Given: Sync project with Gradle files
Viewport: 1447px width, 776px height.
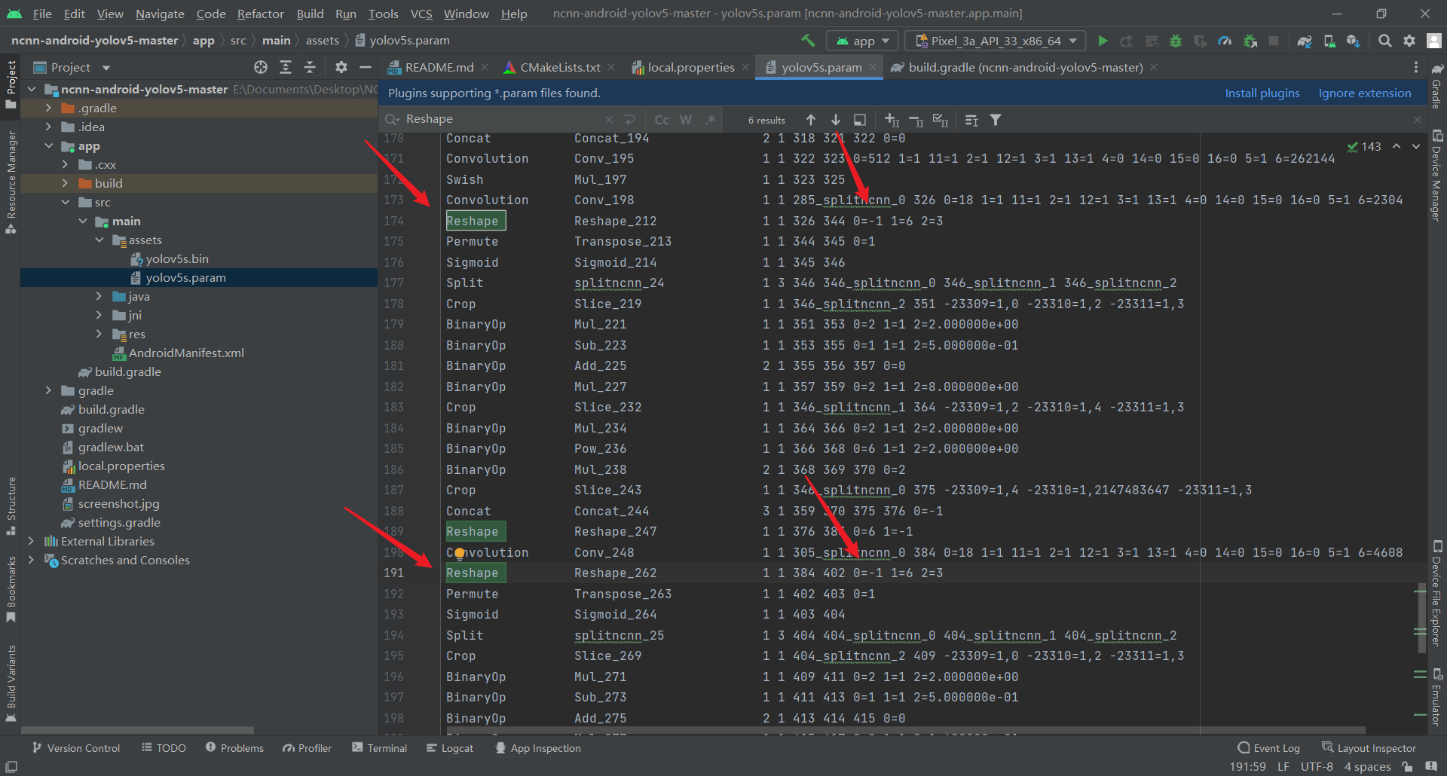Looking at the screenshot, I should click(1305, 41).
